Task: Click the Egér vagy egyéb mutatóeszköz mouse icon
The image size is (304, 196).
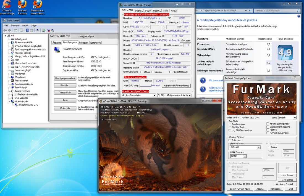Action: tap(12, 49)
